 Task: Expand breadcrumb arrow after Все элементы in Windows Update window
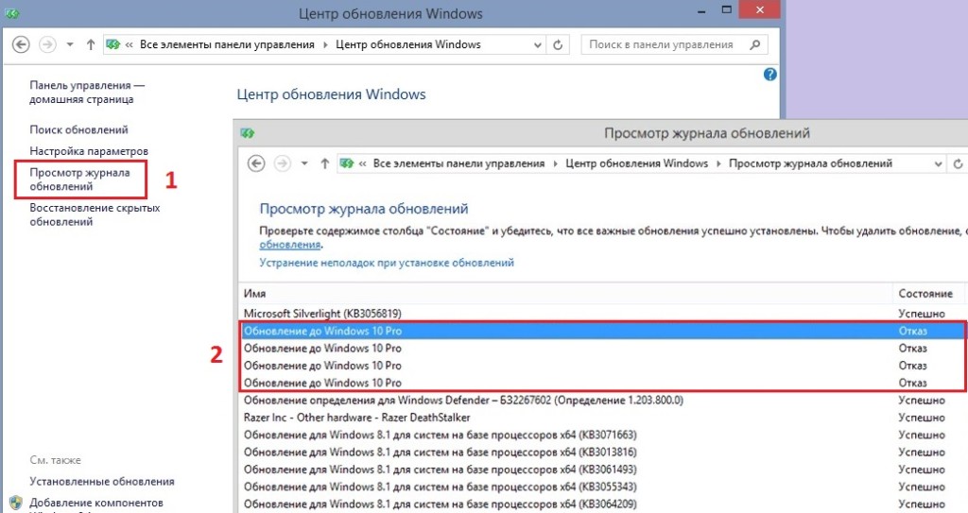pyautogui.click(x=325, y=44)
